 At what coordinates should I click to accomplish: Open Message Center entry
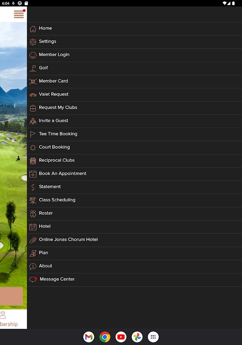[135, 279]
